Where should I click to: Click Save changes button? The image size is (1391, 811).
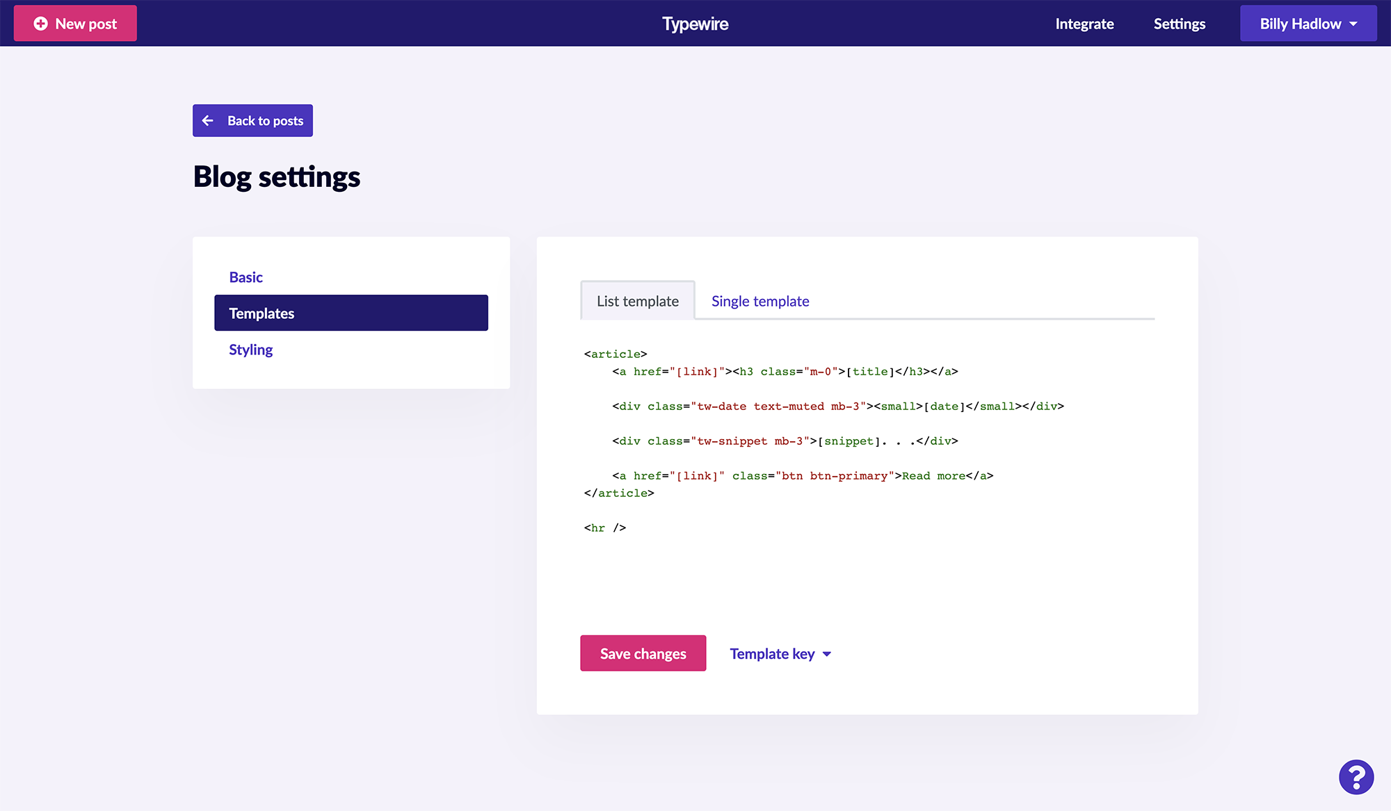point(643,653)
